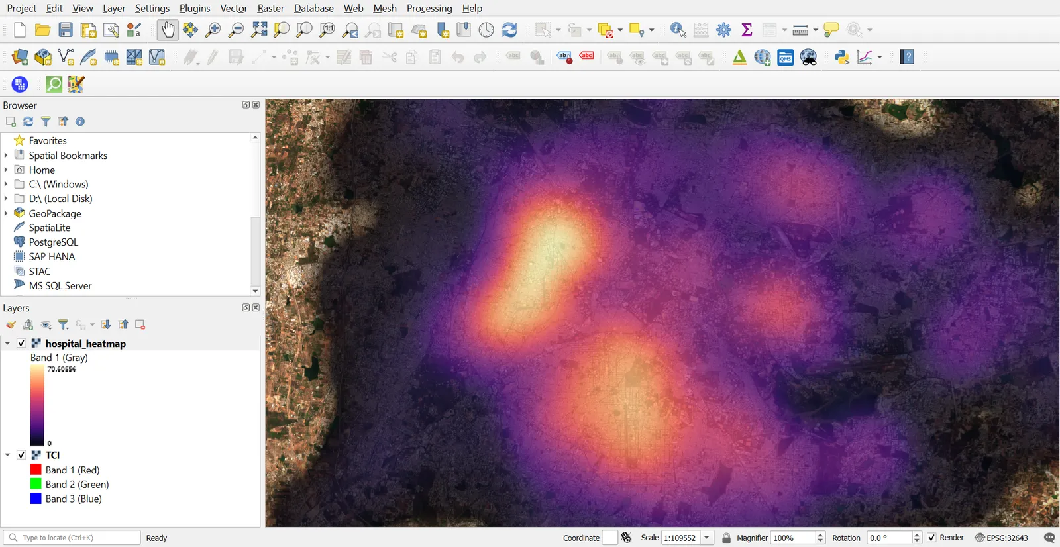Open the Scale dropdown list
1060x547 pixels.
(707, 538)
